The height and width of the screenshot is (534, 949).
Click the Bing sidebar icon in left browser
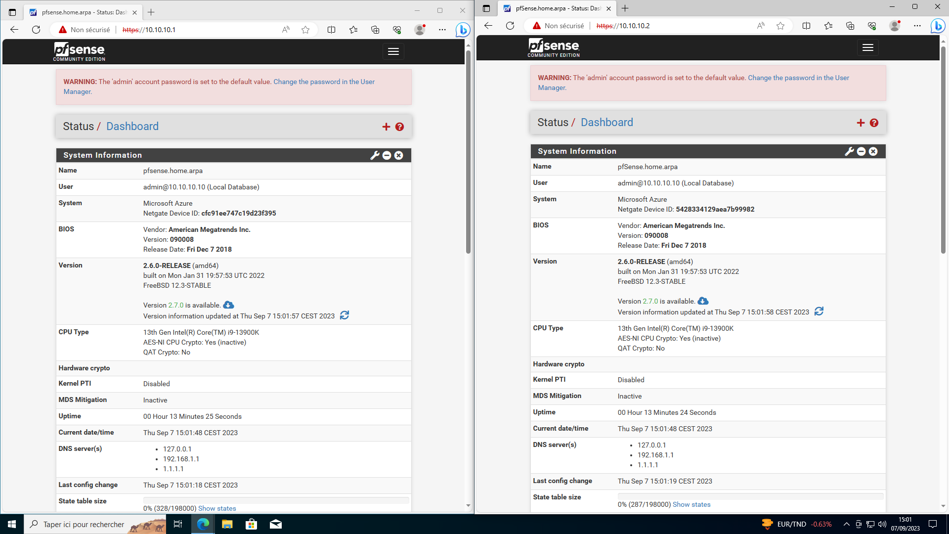tap(463, 30)
